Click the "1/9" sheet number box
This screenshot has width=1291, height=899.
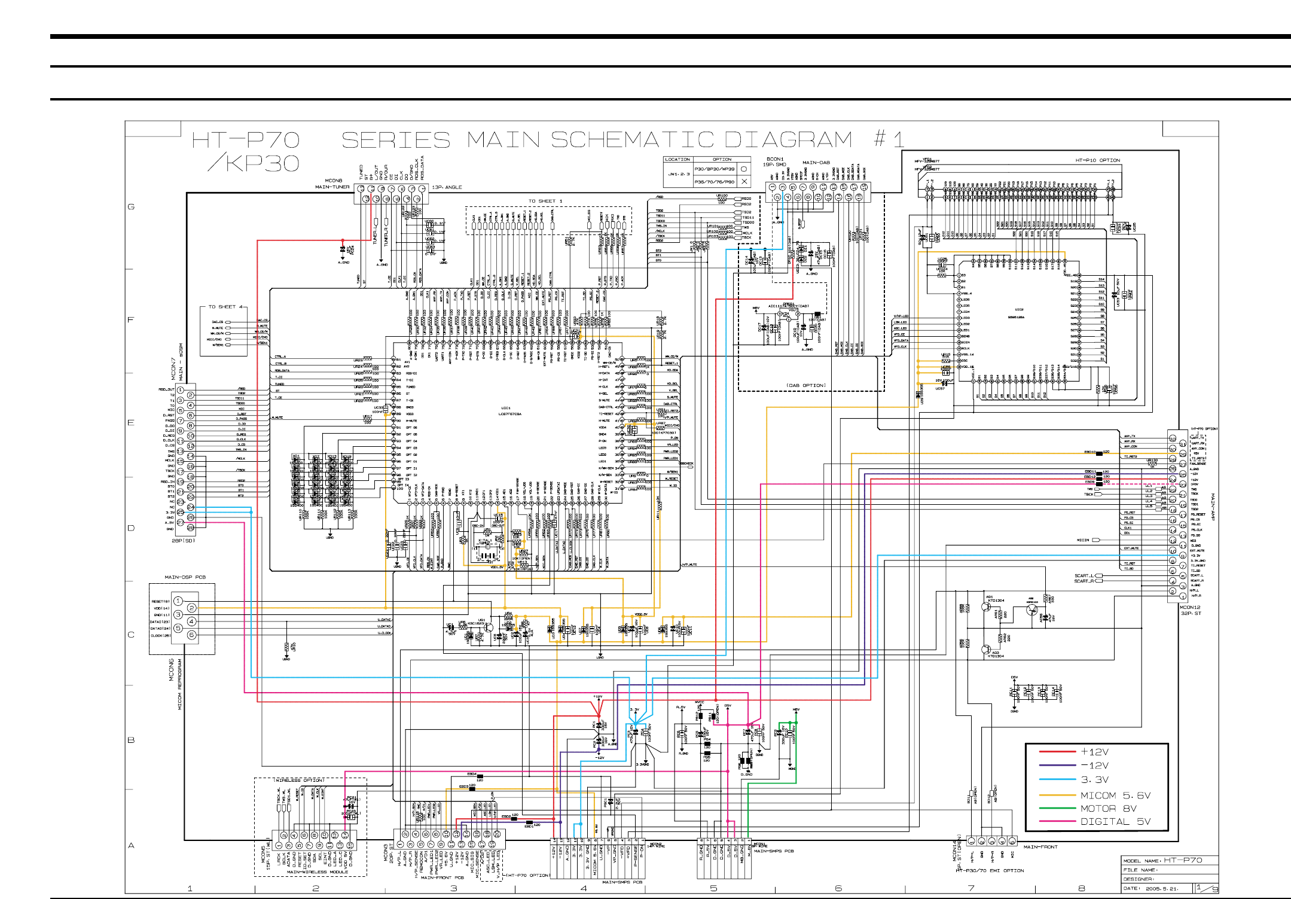tap(1207, 888)
